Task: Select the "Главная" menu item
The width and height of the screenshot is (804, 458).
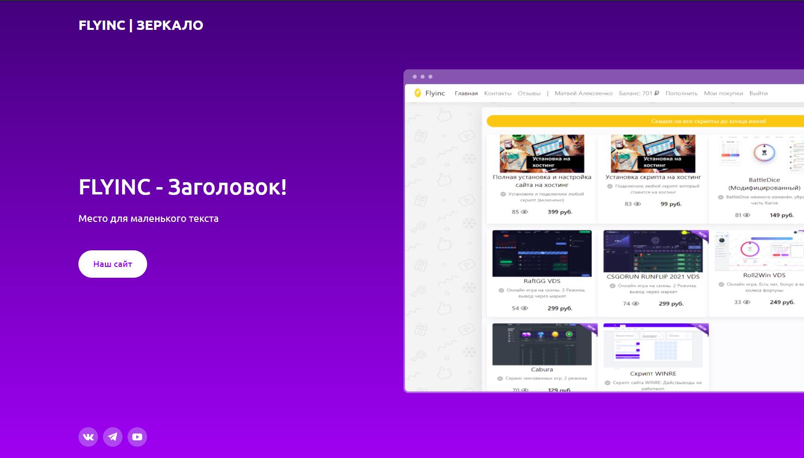Action: [466, 94]
